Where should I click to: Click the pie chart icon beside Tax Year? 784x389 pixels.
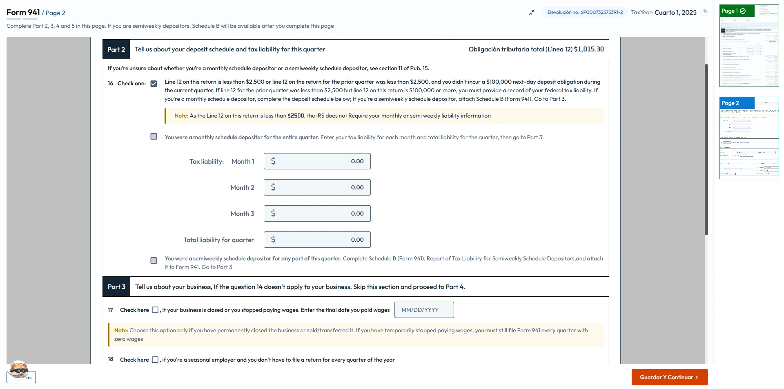(704, 12)
